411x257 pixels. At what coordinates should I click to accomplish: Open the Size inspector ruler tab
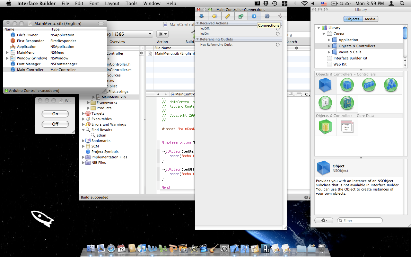click(x=228, y=16)
